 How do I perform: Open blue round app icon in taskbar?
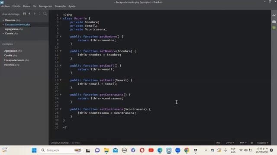tap(178, 150)
